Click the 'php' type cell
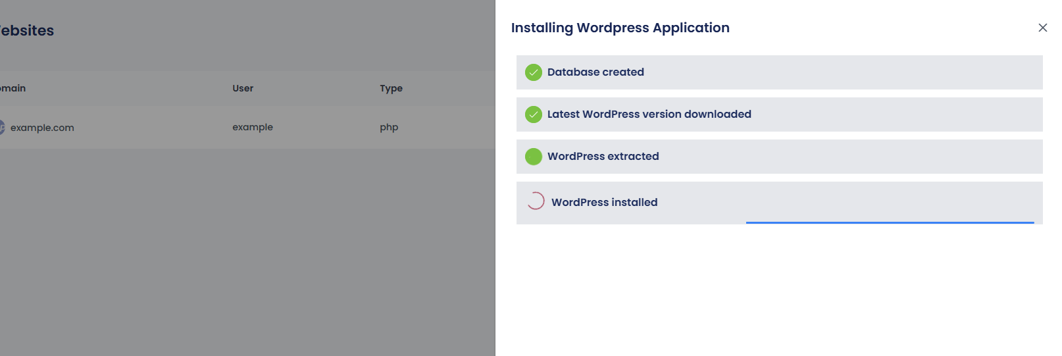Viewport: 1062px width, 356px height. click(x=389, y=128)
